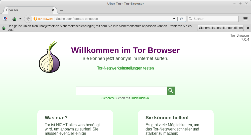Click the Tor-Browser identity icon in the address bar
The width and height of the screenshot is (251, 135).
[x=43, y=19]
